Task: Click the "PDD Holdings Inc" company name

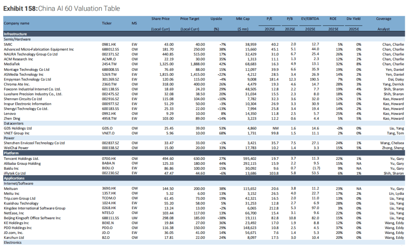Action: tap(18, 228)
